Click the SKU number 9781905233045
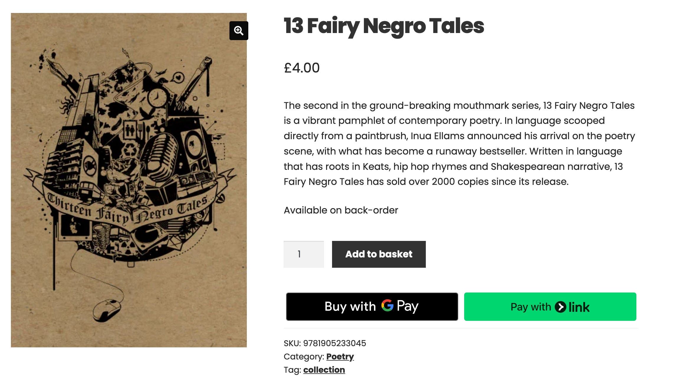Viewport: 693px width, 391px height. [x=334, y=343]
